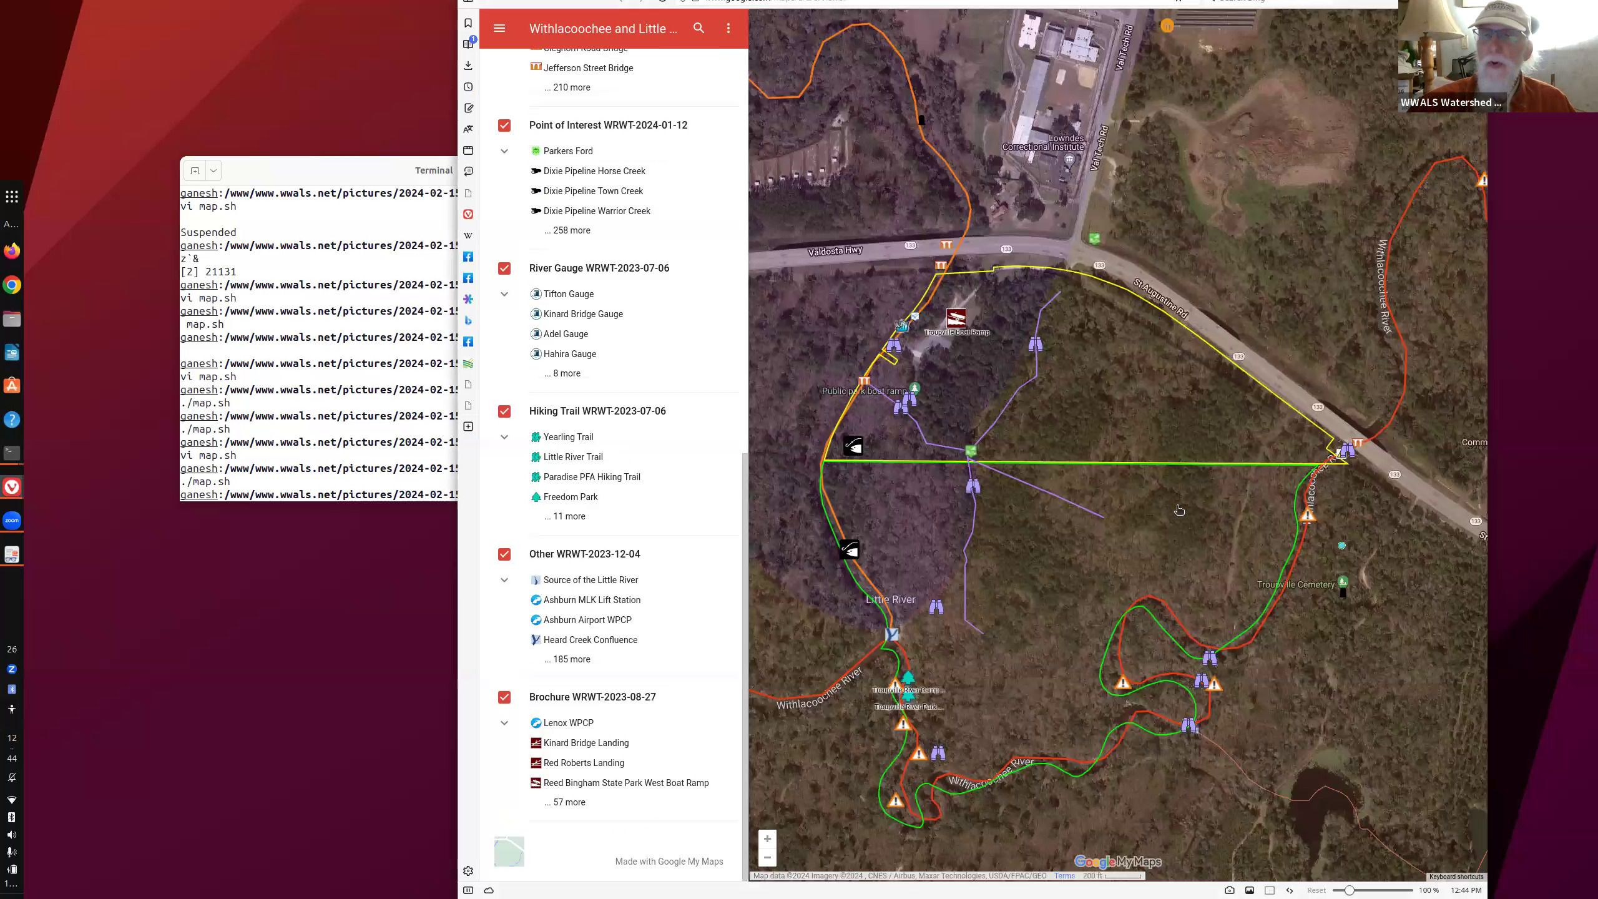Open the Terminal new tab dropdown arrow
The width and height of the screenshot is (1598, 899).
tap(213, 170)
